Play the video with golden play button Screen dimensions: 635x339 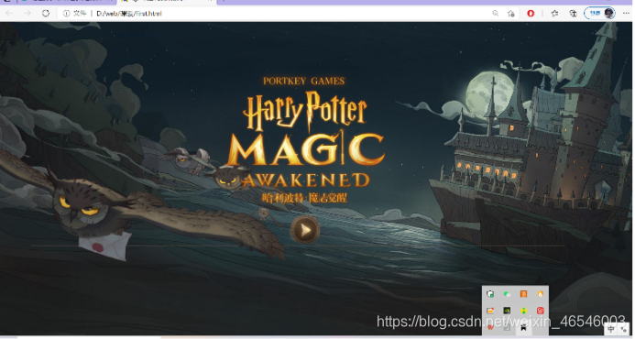point(305,230)
